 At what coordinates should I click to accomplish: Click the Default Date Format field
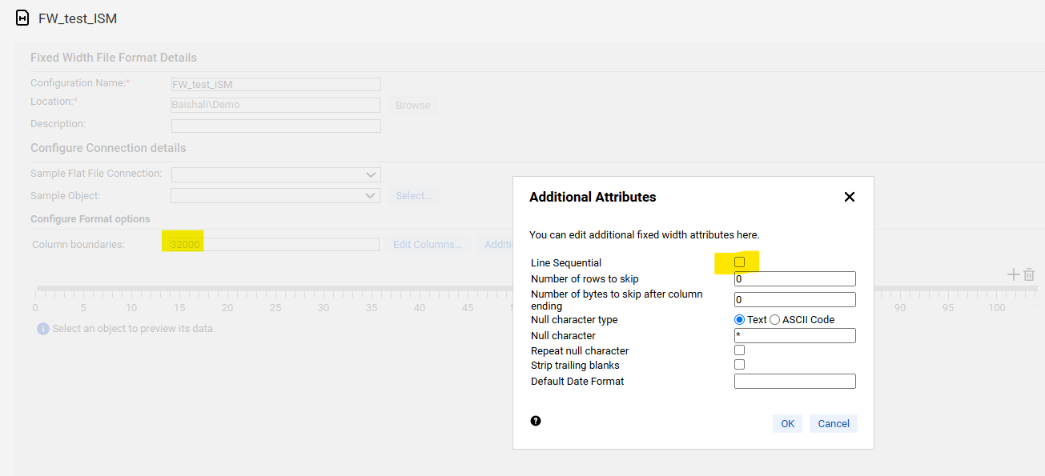[795, 382]
